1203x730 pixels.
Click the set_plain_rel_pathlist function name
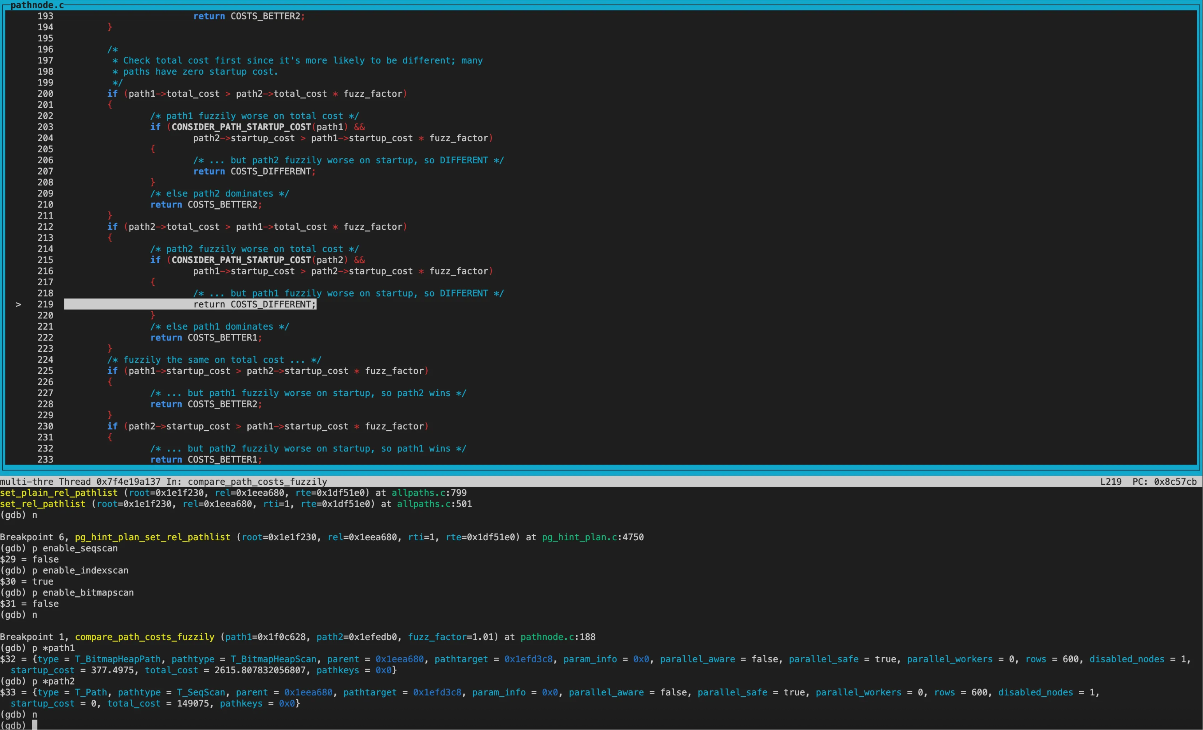click(59, 492)
